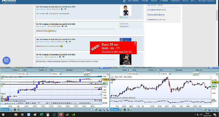Open the notification center in the system tray

pos(215,115)
